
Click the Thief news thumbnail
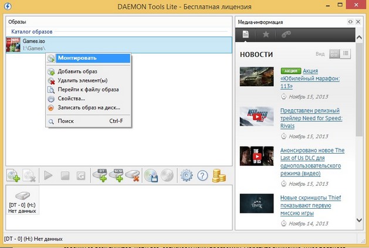tap(257, 203)
